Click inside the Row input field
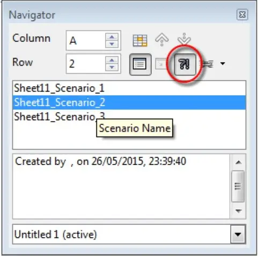The image size is (258, 256). coord(86,64)
